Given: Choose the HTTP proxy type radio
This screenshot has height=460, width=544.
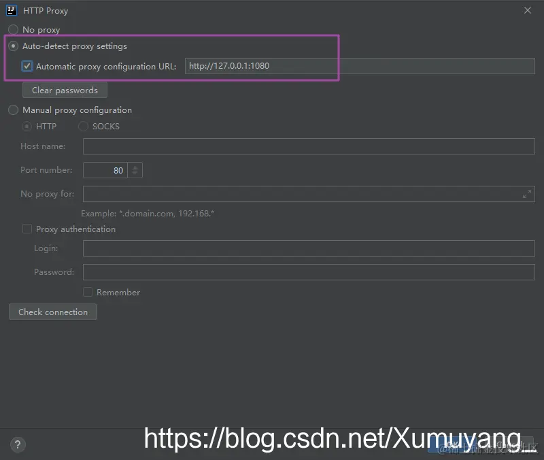Looking at the screenshot, I should pos(27,127).
